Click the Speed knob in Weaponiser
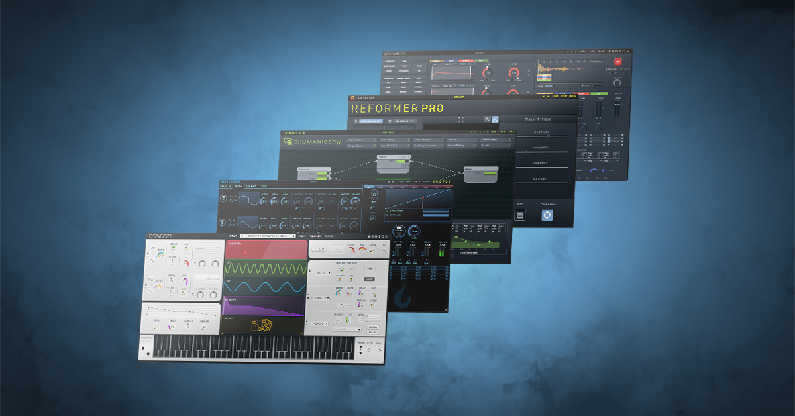The height and width of the screenshot is (416, 795). tap(488, 73)
